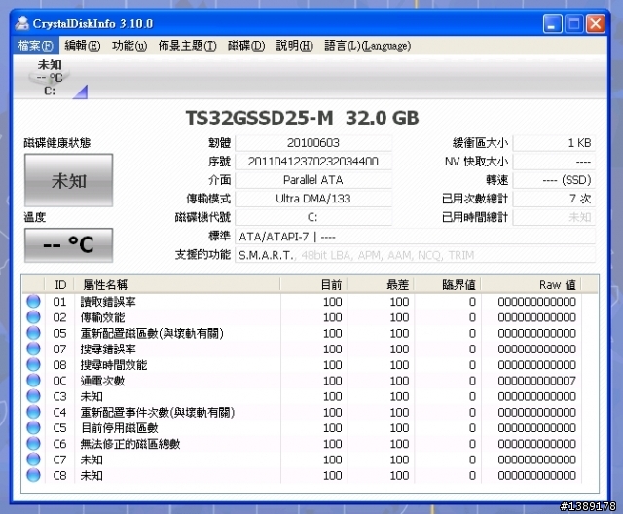
Task: Open the 說明(H) help menu
Action: pyautogui.click(x=294, y=46)
